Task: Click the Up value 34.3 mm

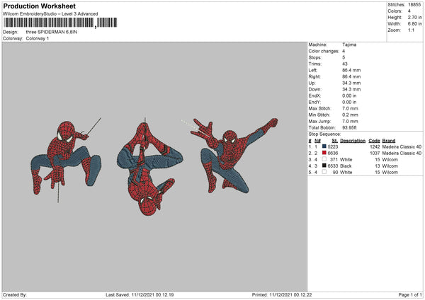Action: point(351,83)
